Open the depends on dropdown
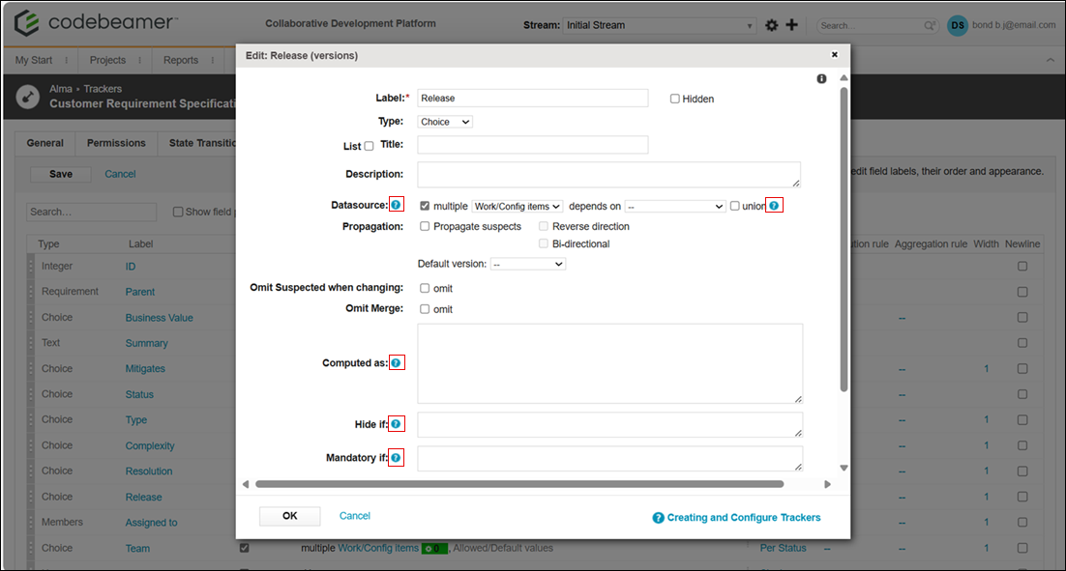 675,206
